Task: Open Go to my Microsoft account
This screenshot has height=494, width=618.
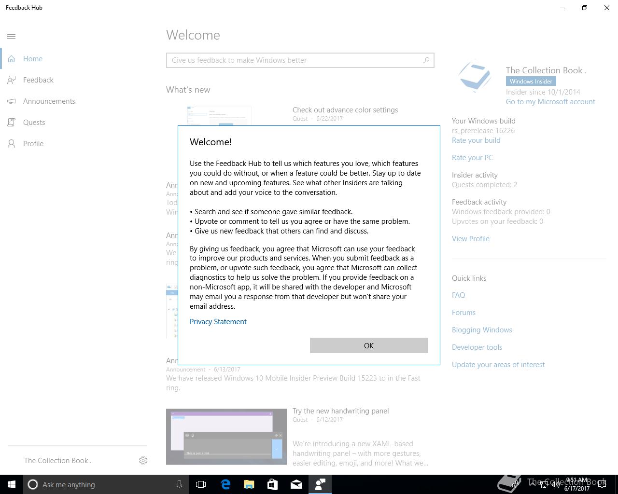Action: [x=550, y=102]
